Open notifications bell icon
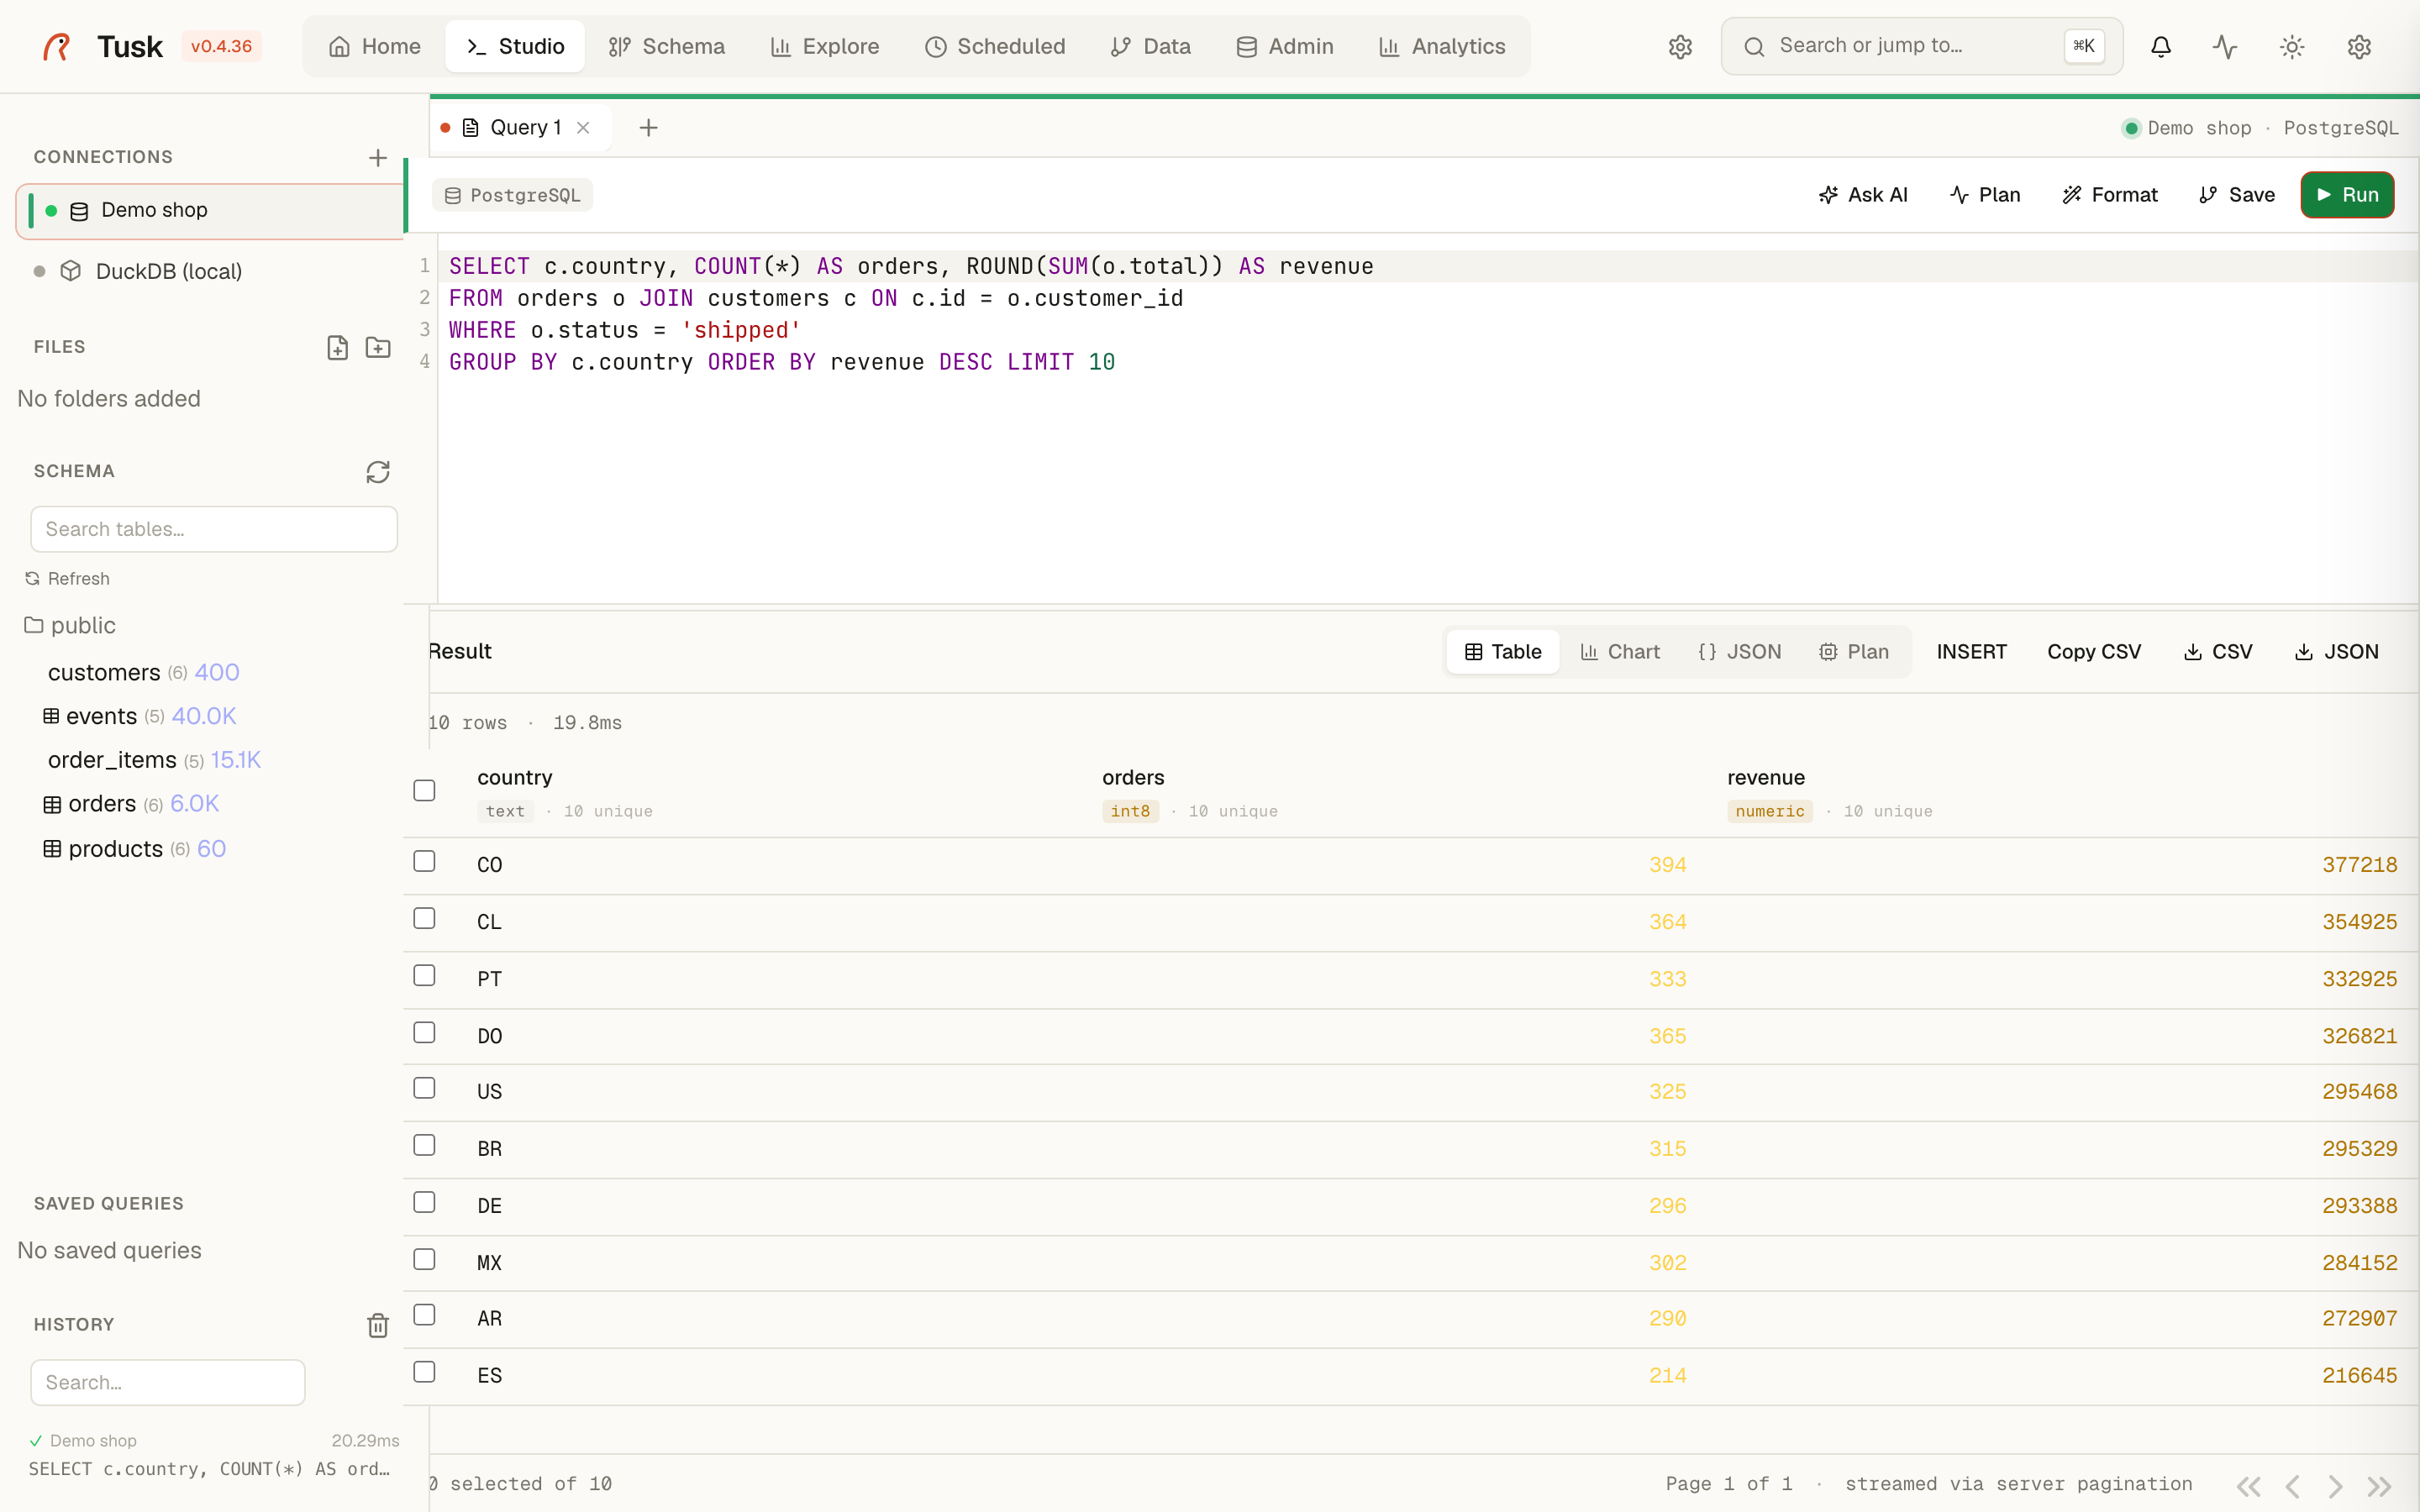The width and height of the screenshot is (2420, 1512). (x=2161, y=47)
